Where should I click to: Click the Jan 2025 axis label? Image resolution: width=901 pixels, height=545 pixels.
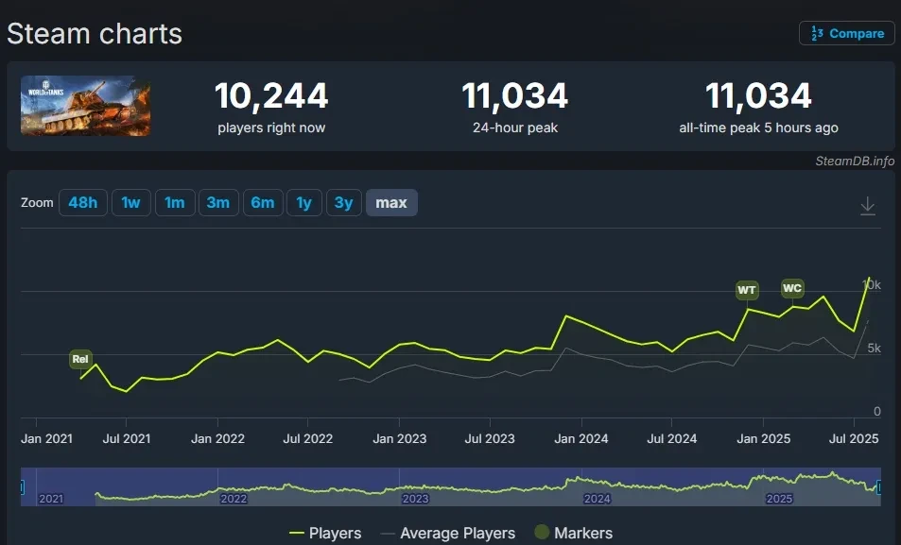click(763, 439)
